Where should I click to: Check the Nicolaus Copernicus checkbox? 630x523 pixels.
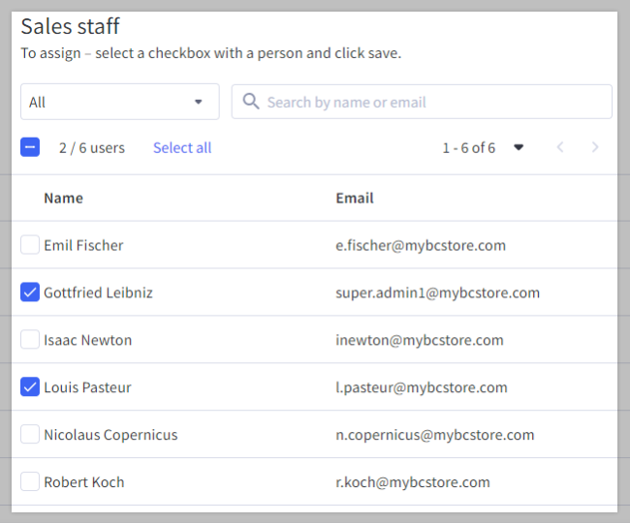(30, 434)
